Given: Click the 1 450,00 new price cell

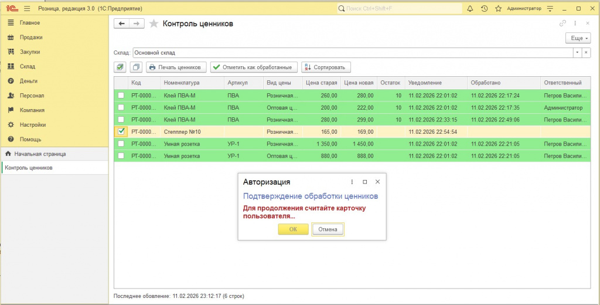Looking at the screenshot, I should (x=359, y=144).
